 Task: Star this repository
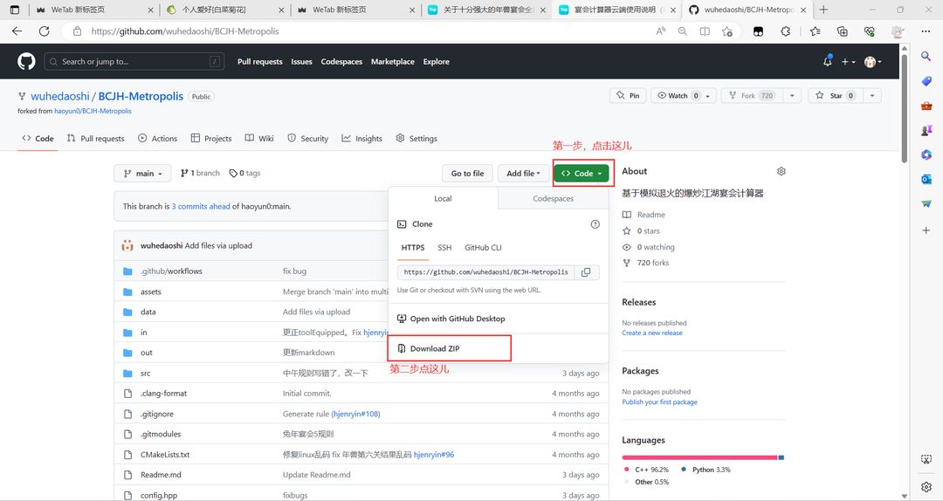pyautogui.click(x=836, y=96)
